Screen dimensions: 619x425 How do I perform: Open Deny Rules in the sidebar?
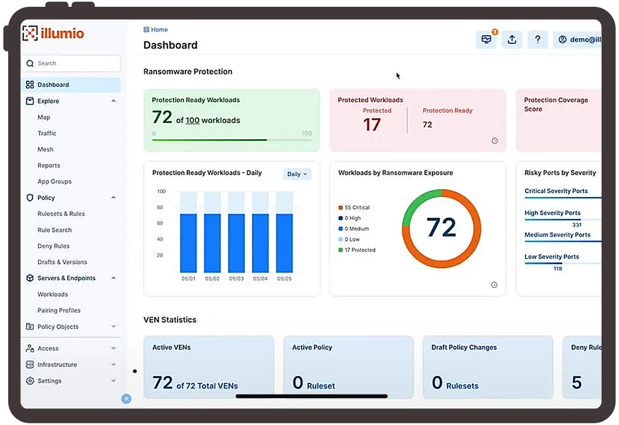(x=54, y=246)
